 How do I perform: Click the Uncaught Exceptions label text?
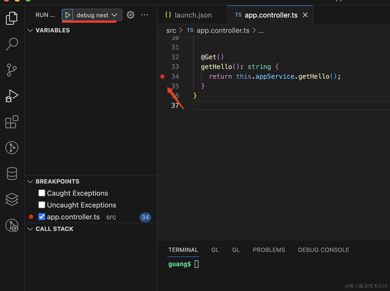point(81,205)
